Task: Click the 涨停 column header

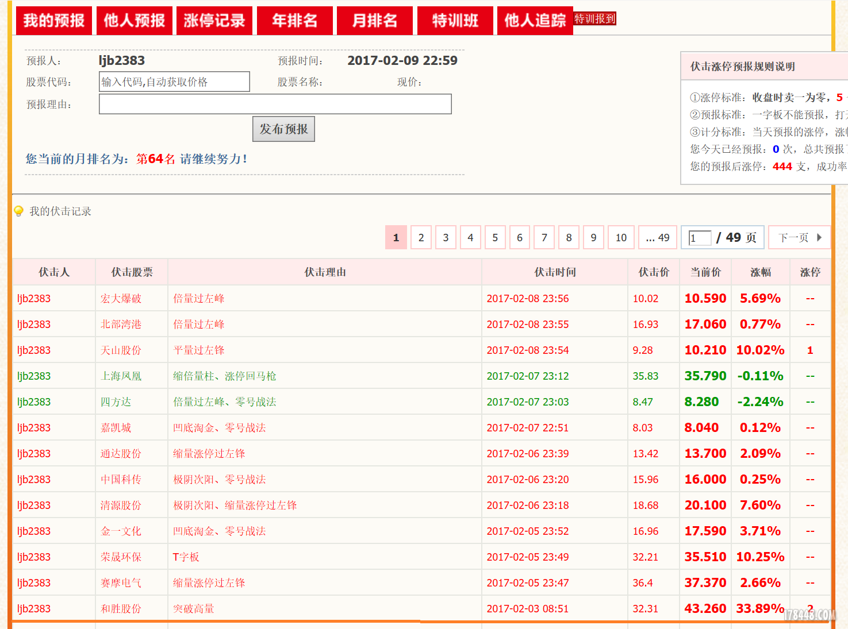Action: (x=810, y=272)
